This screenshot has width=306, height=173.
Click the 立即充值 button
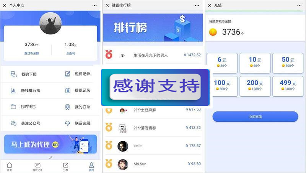coord(255,117)
